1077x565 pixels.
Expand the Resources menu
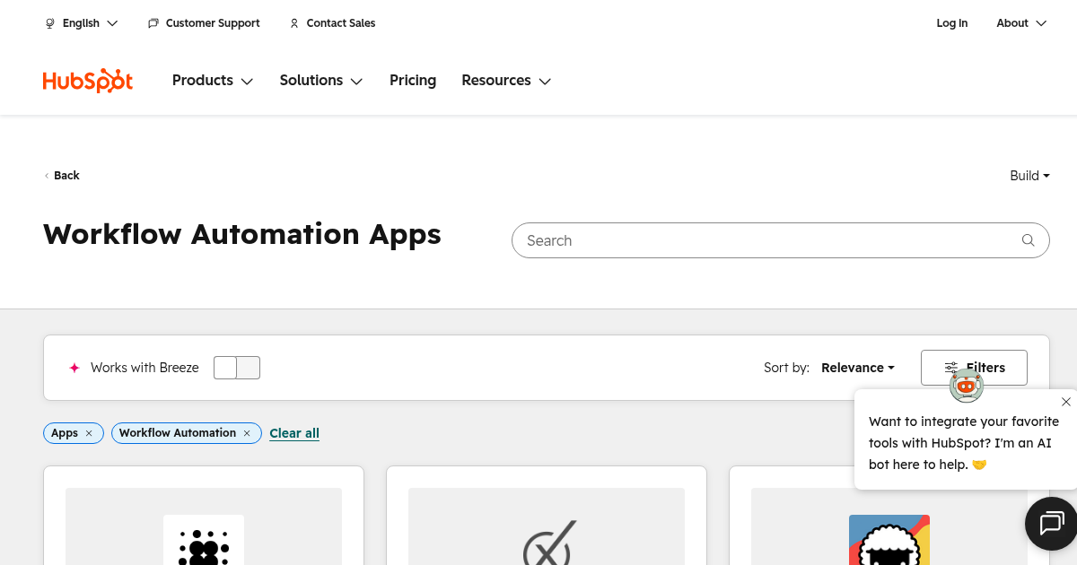coord(506,81)
